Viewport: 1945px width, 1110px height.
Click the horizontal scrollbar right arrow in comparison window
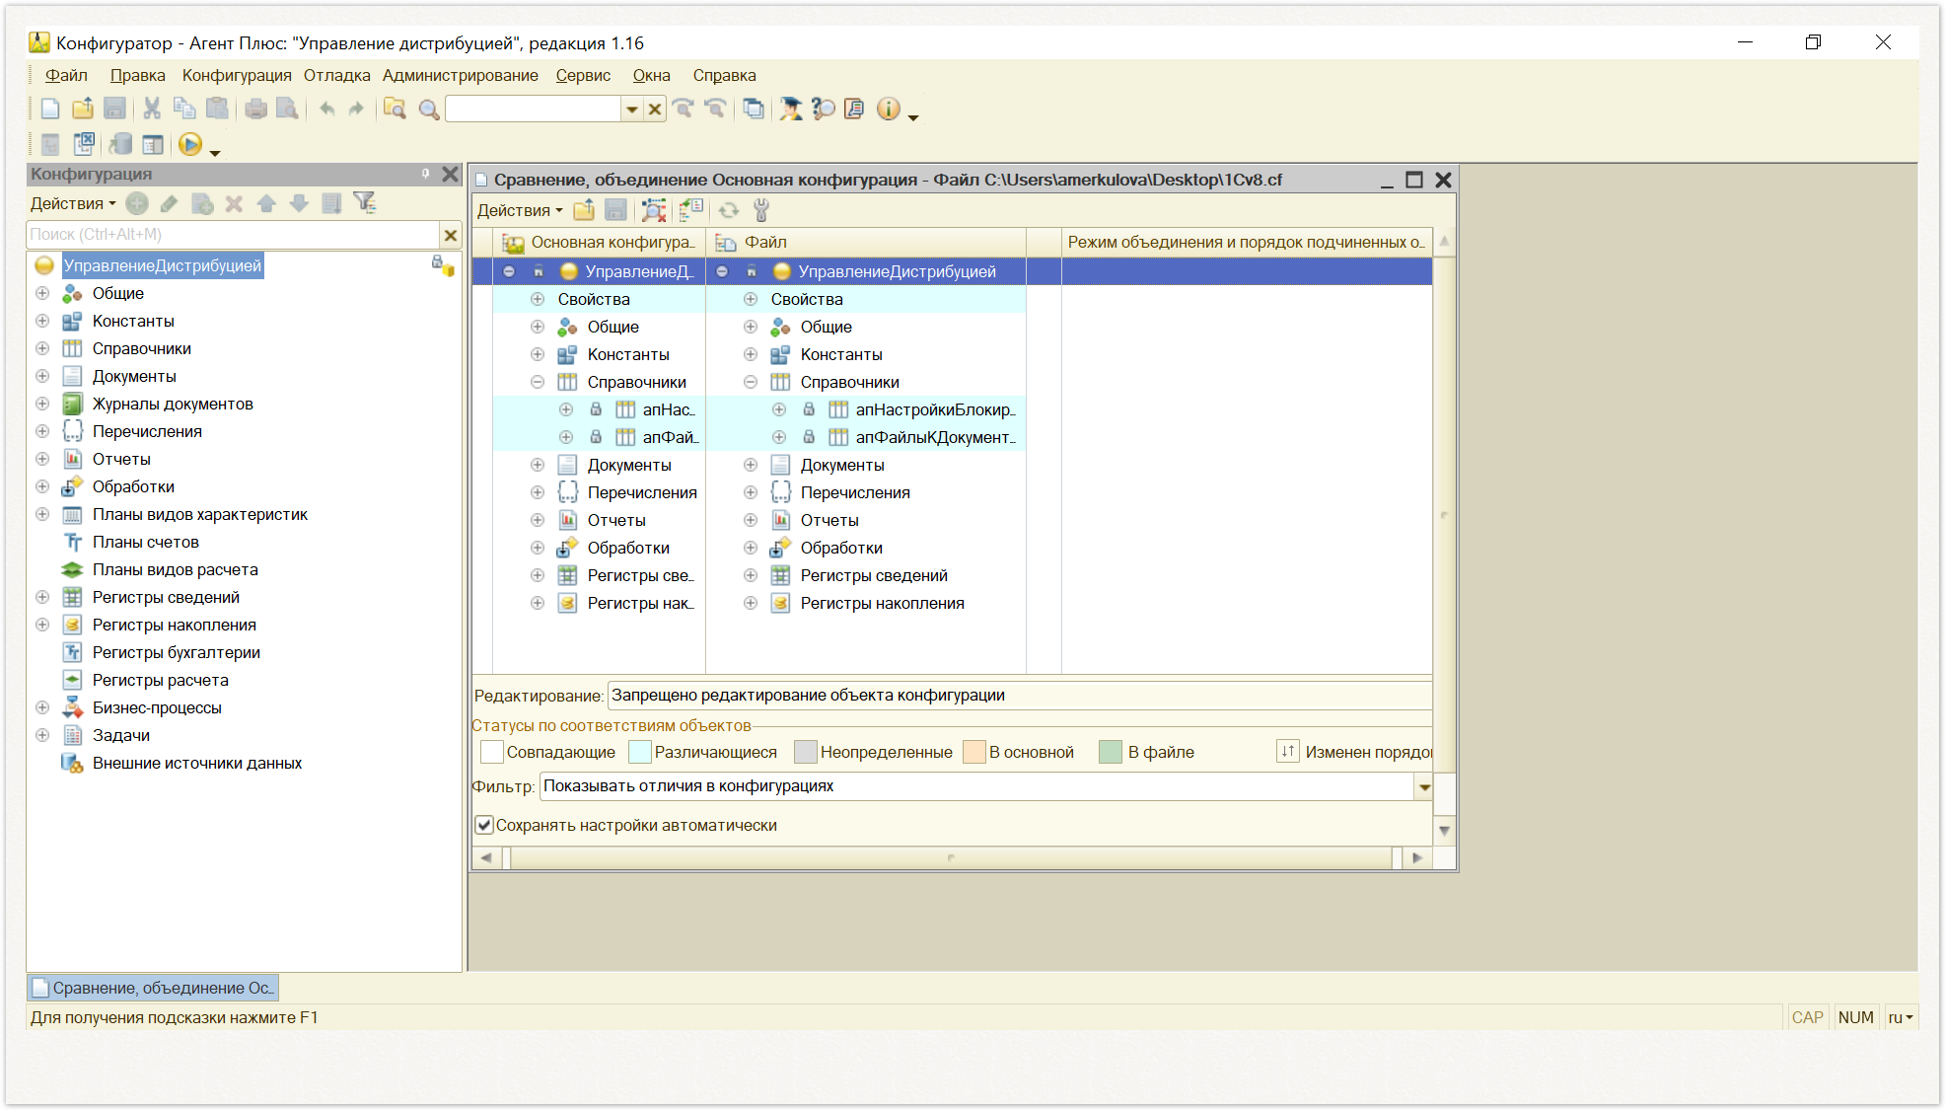pos(1417,857)
